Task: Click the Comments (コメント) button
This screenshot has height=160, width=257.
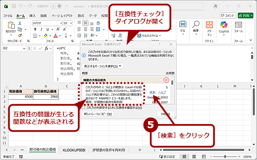Action: point(228,16)
